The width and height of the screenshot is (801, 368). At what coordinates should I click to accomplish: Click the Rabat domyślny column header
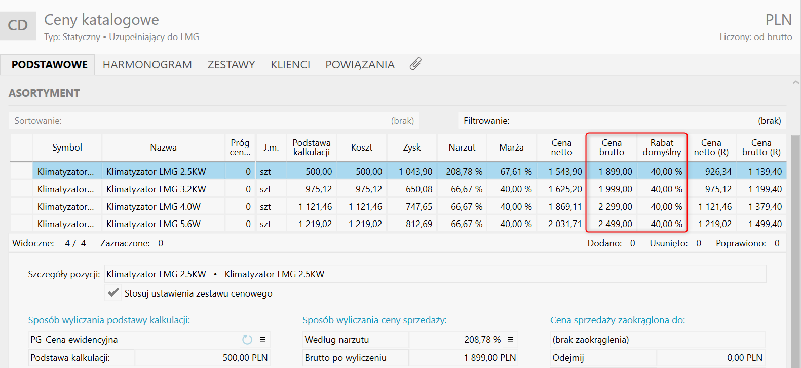coord(662,148)
